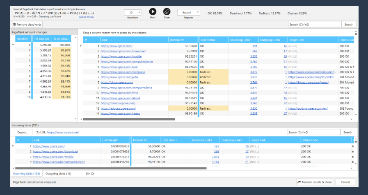Select Internal PR value 59.30600 in main table
The width and height of the screenshot is (368, 195).
pyautogui.click(x=183, y=46)
